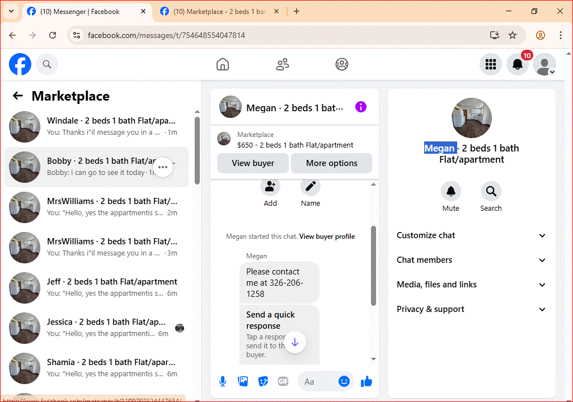Image resolution: width=573 pixels, height=402 pixels.
Task: Click Megan's listing avatar in right panel
Action: pyautogui.click(x=471, y=117)
